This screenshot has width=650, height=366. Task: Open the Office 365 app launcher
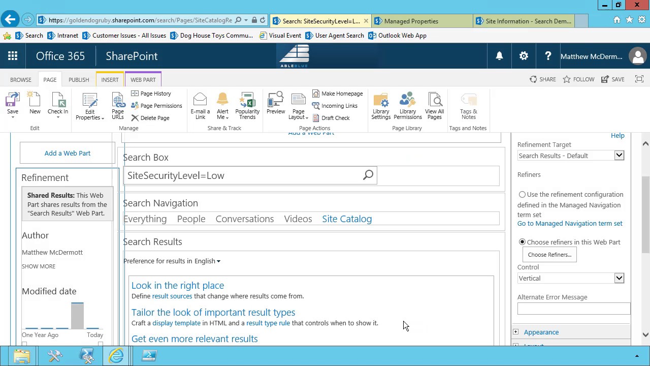point(13,56)
